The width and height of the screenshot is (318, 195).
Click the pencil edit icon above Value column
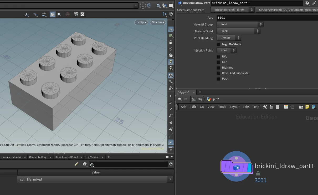(76, 164)
